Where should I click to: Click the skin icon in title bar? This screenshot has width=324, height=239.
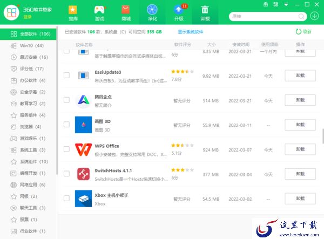coord(275,4)
